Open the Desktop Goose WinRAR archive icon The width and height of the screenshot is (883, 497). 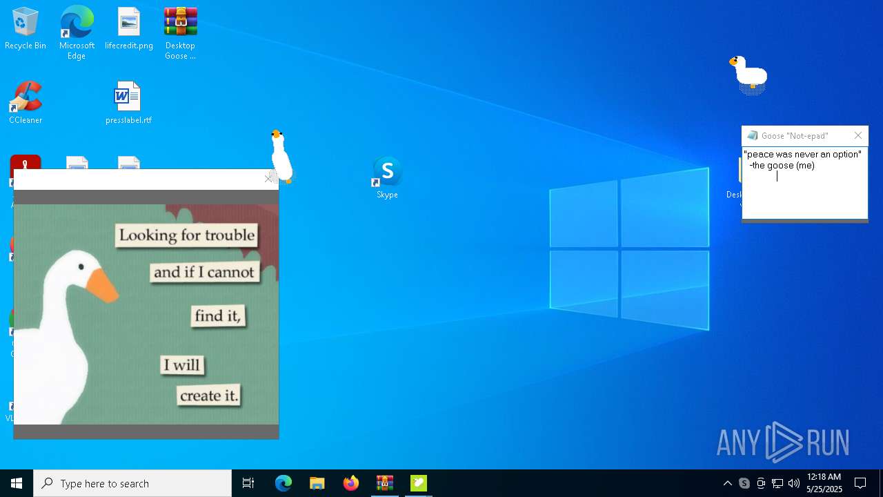(x=180, y=33)
